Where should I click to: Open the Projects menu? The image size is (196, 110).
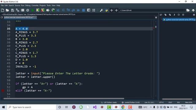pos(43,5)
